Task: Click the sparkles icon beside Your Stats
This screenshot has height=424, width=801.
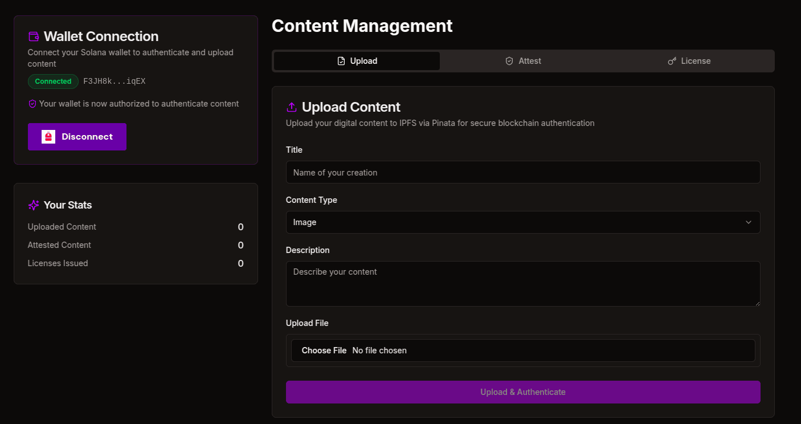Action: (34, 205)
